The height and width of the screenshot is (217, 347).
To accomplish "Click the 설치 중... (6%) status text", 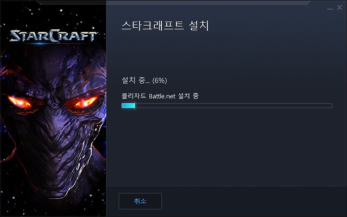I will pos(144,80).
